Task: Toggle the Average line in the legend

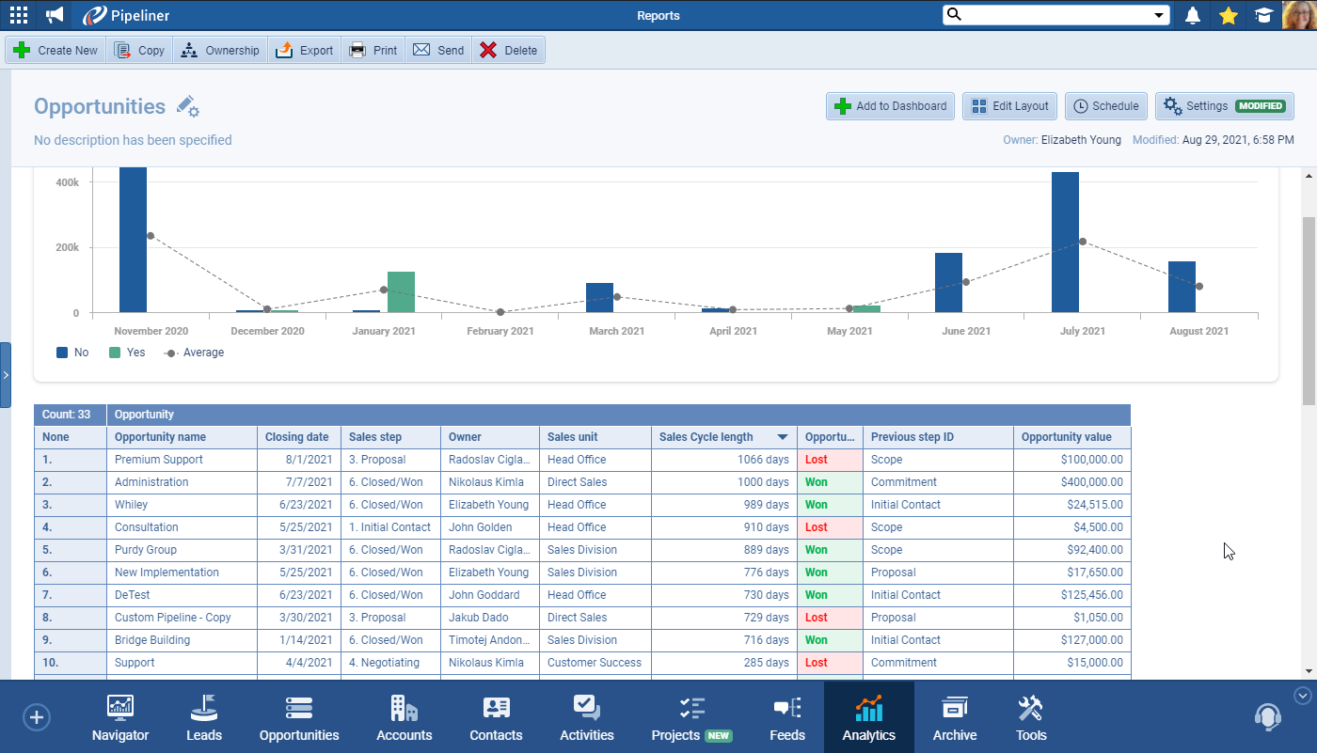Action: [194, 352]
